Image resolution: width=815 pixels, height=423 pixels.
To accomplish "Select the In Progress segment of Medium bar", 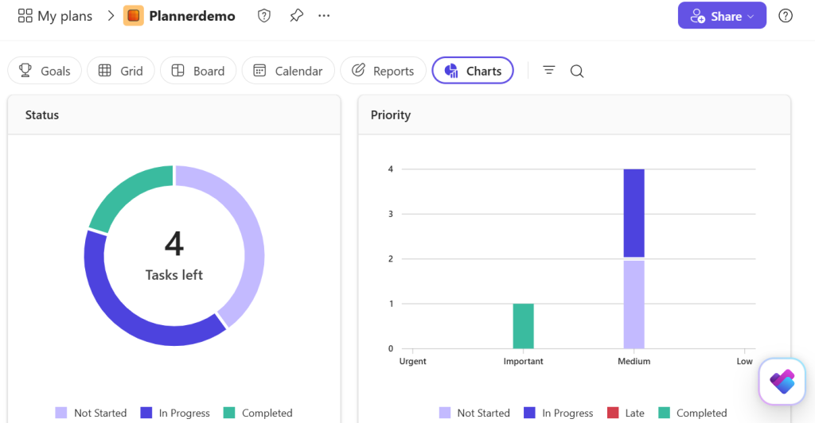I will (634, 213).
